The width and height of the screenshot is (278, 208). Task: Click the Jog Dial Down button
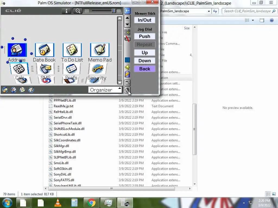(144, 61)
